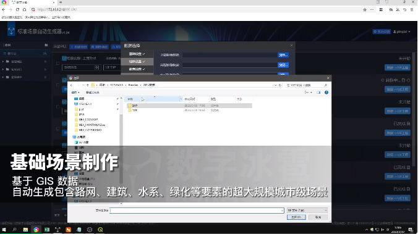Screen dimensions: 418x234
Task: Click the calendar icon inside the project date field
Action: click(x=96, y=68)
